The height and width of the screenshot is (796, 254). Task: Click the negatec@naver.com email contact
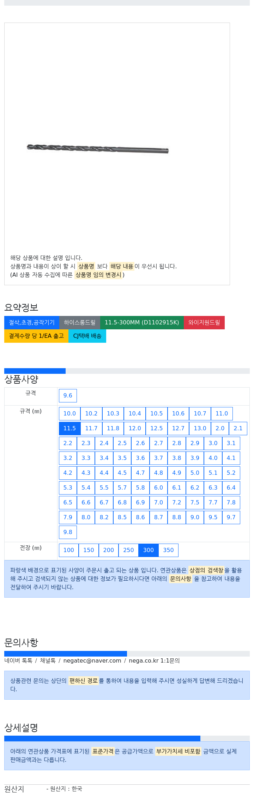(x=92, y=661)
